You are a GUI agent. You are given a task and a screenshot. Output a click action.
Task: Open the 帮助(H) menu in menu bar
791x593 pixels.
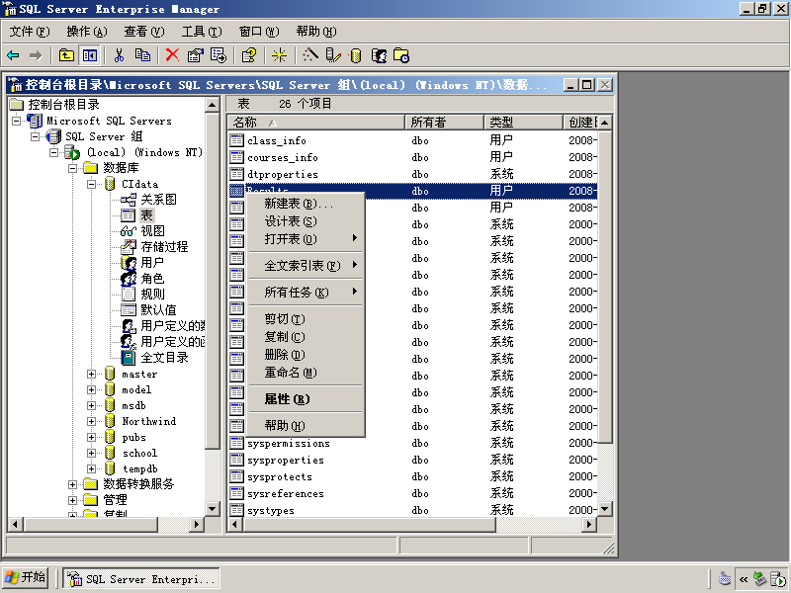[x=316, y=32]
